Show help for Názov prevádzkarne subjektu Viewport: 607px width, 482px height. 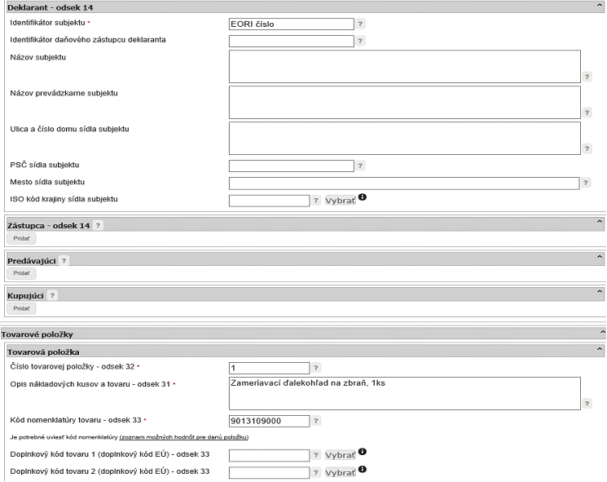click(x=587, y=113)
